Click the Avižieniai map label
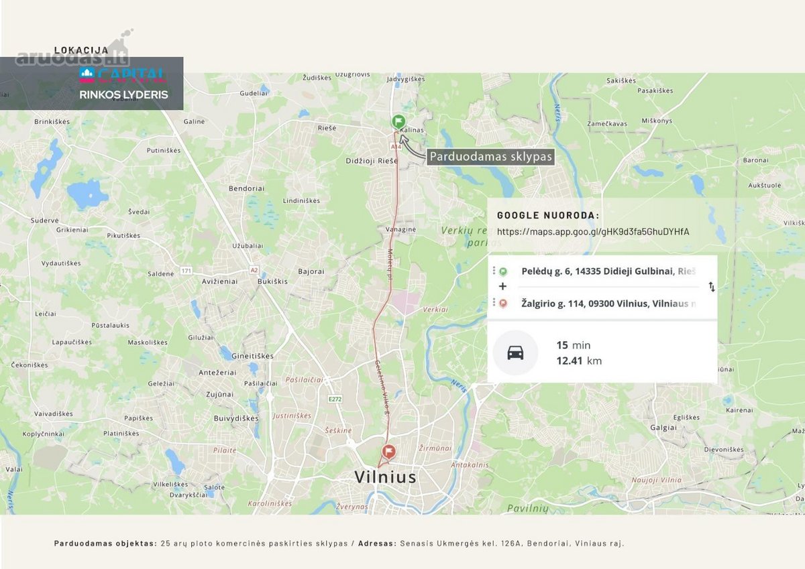Viewport: 805px width, 569px height. (x=219, y=281)
